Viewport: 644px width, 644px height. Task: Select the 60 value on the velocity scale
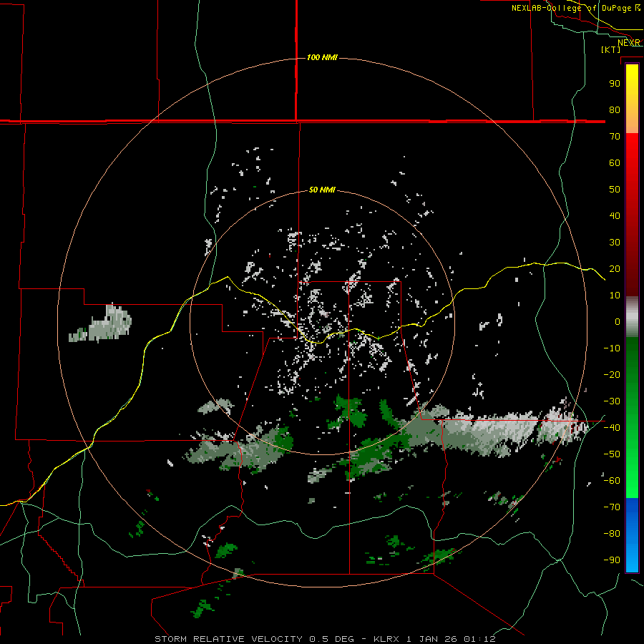tap(615, 163)
